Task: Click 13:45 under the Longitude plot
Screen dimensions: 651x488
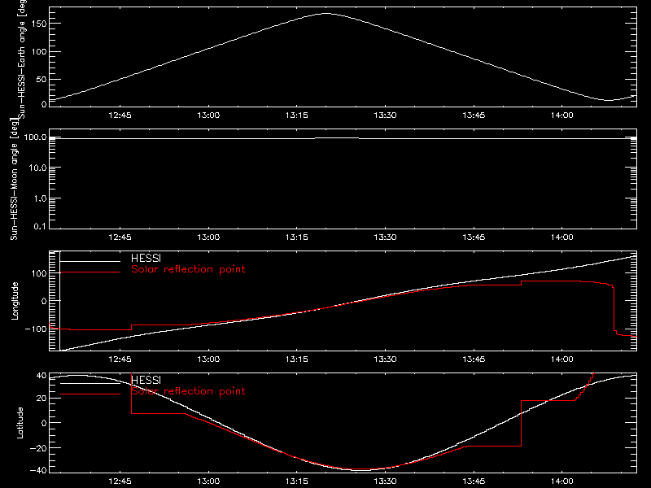Action: pos(474,359)
